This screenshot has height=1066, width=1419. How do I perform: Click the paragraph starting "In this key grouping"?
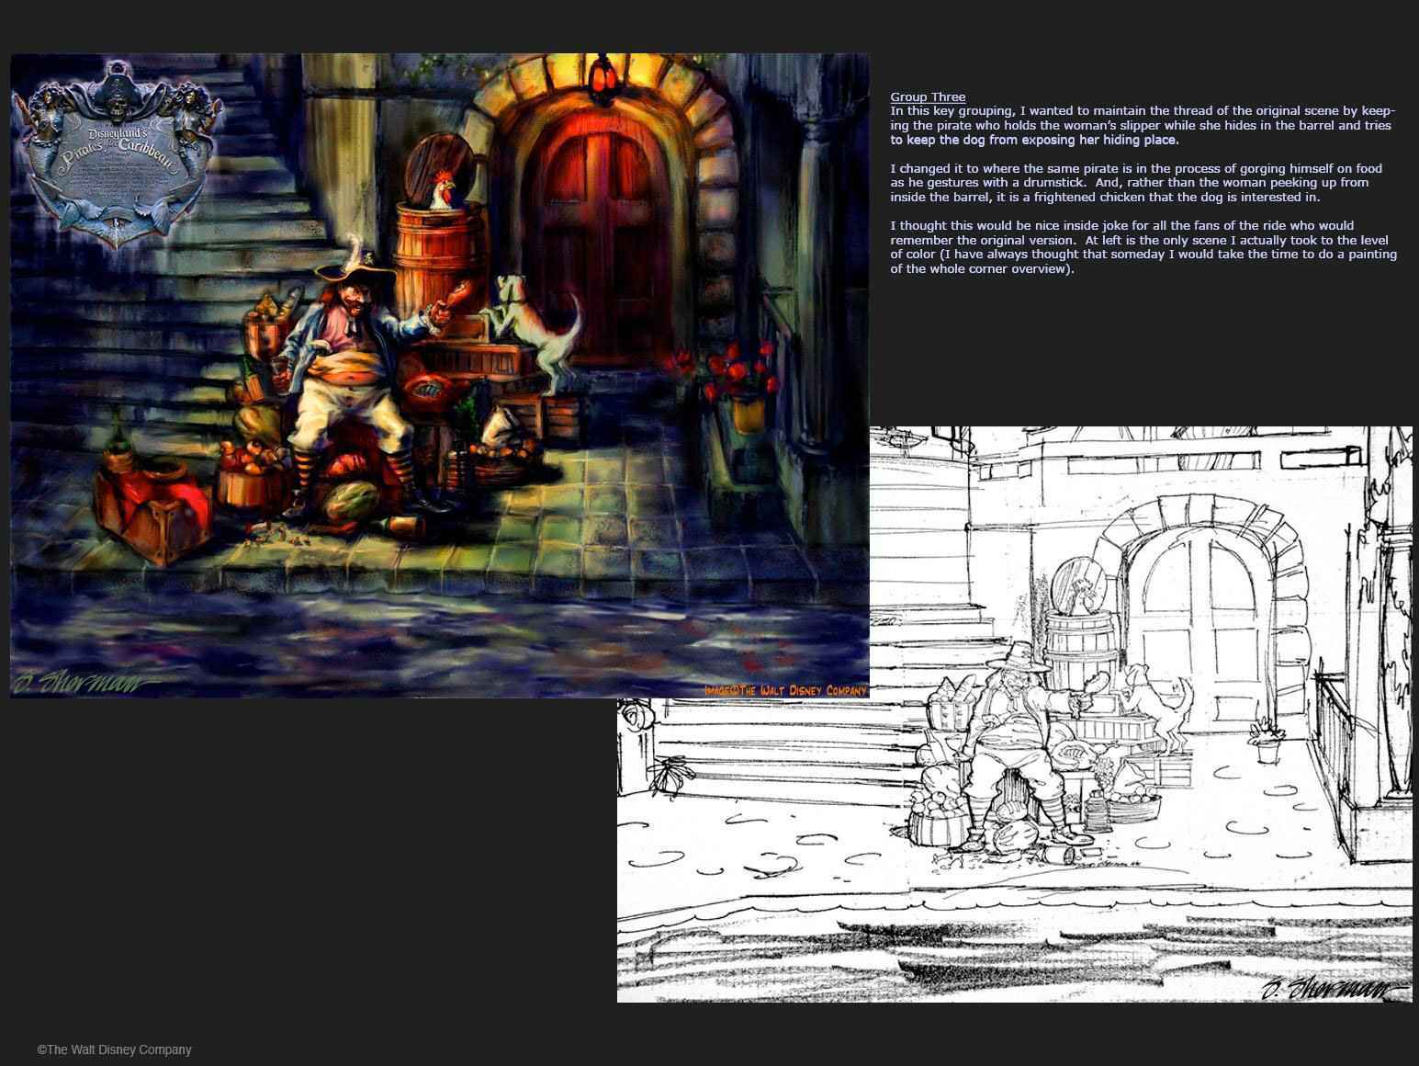pos(1142,125)
